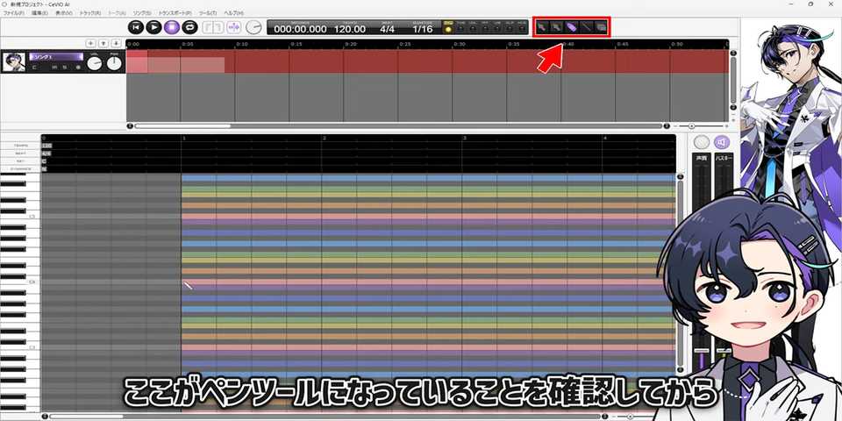The image size is (842, 421).
Task: Click measure 2 on the piano roll ruler
Action: coord(324,138)
